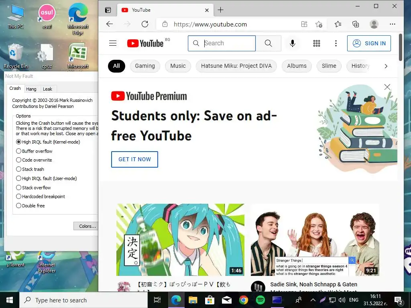Select Crash tab in Not My Fault
This screenshot has width=411, height=308.
15,88
